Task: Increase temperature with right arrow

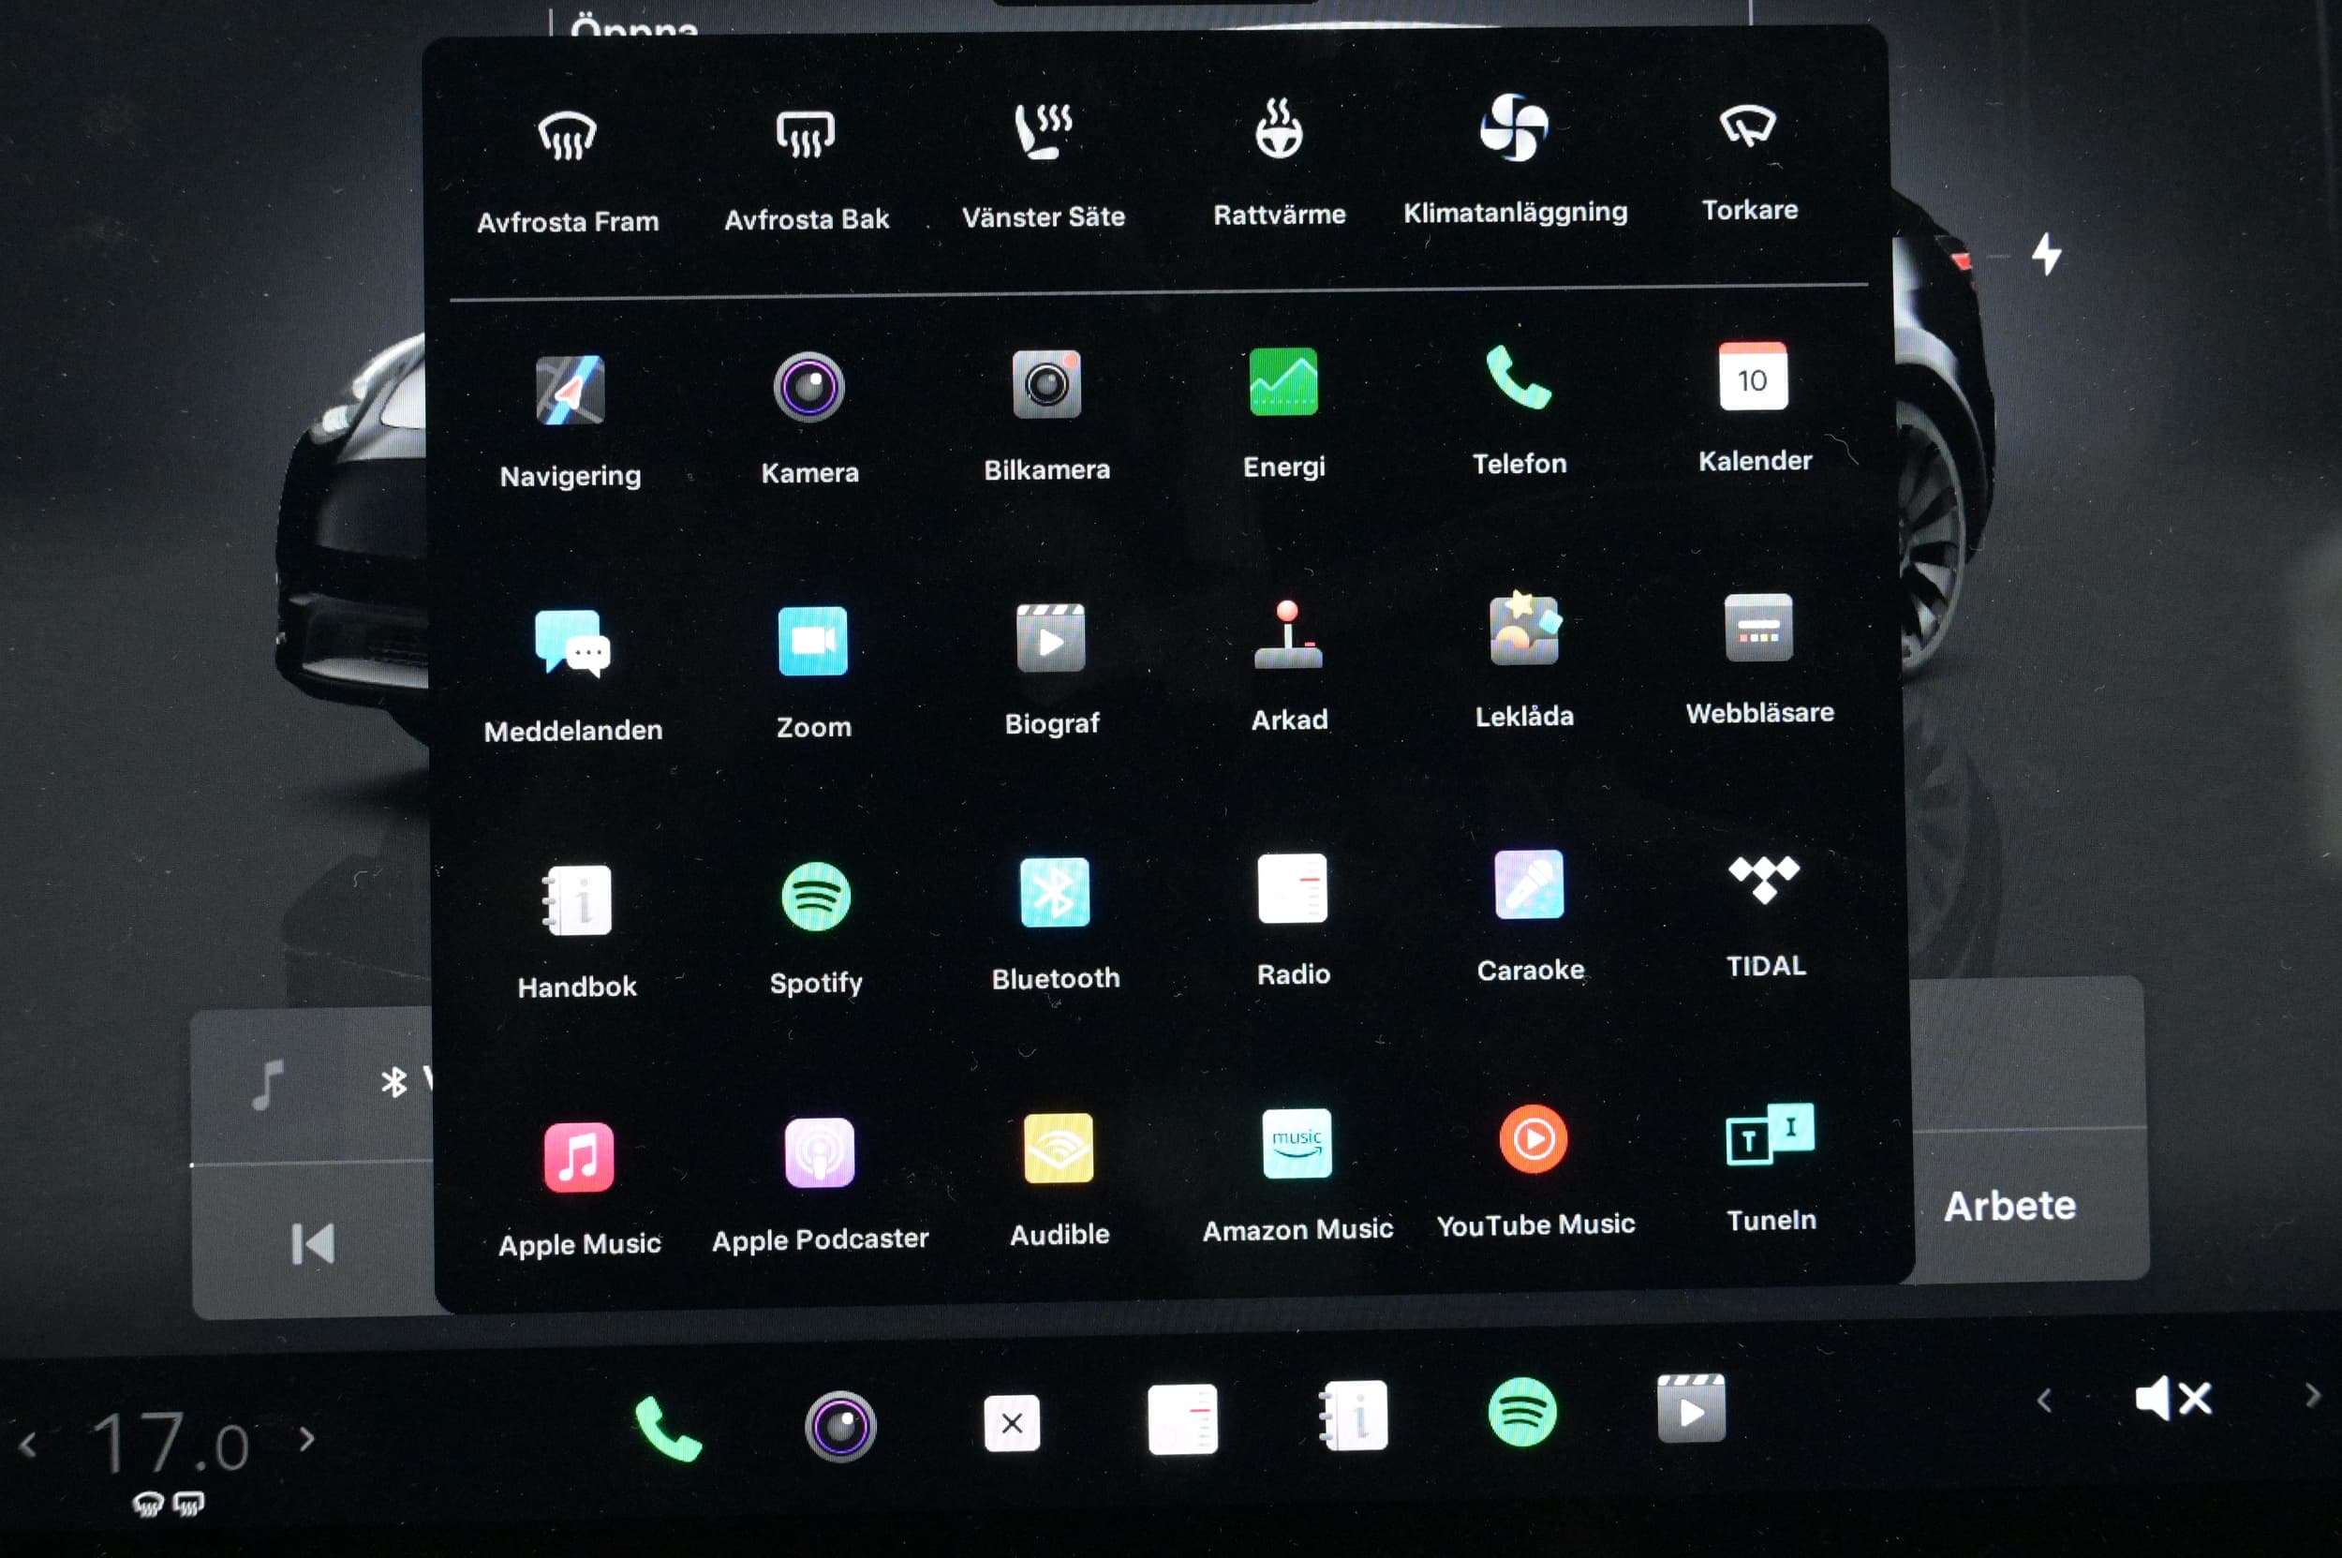Action: [x=307, y=1439]
